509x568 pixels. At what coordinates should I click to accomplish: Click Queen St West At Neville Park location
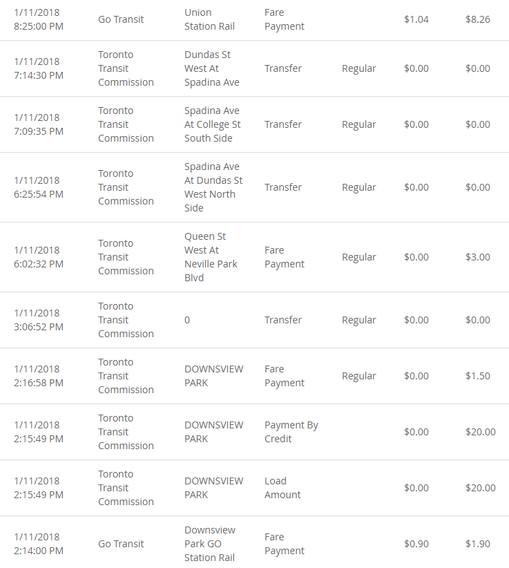pos(210,257)
